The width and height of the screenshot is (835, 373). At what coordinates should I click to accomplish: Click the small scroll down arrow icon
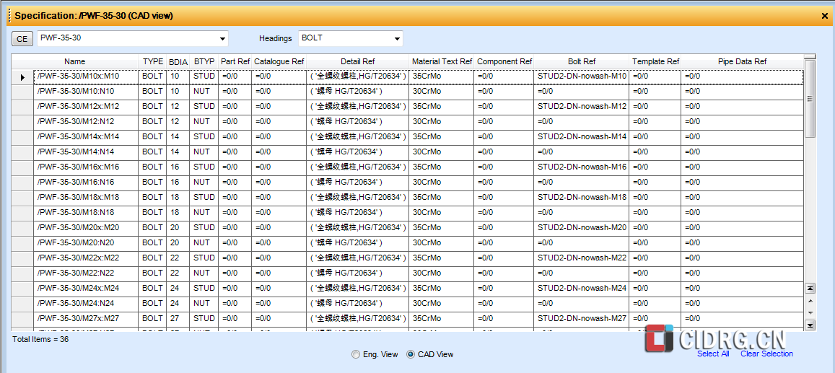tap(810, 312)
